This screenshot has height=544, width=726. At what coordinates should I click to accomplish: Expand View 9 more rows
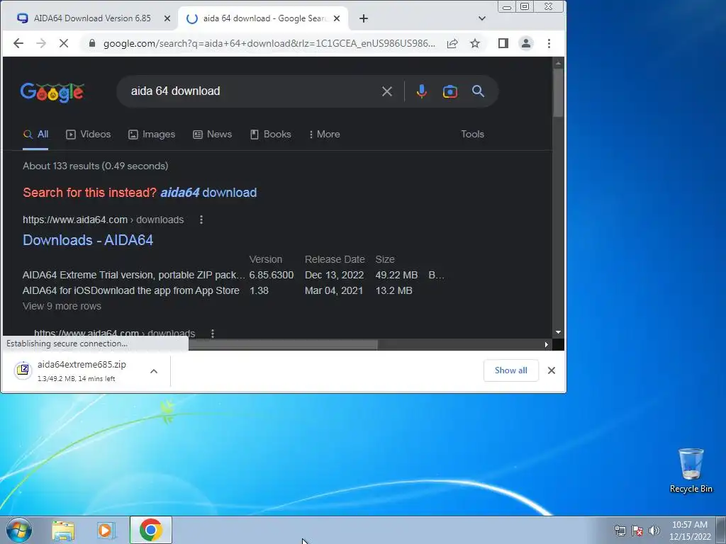click(x=62, y=306)
